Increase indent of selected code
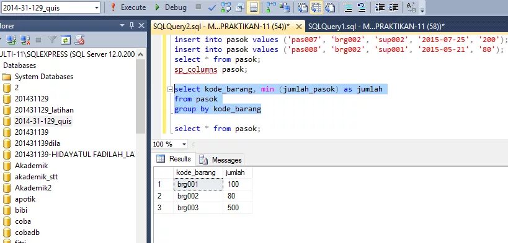508x243 pixels. click(x=393, y=7)
